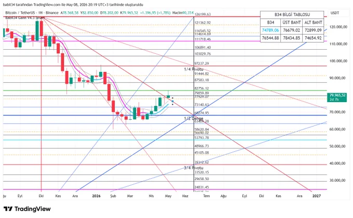
Task: Click the 2026 time axis label
Action: pos(97,196)
